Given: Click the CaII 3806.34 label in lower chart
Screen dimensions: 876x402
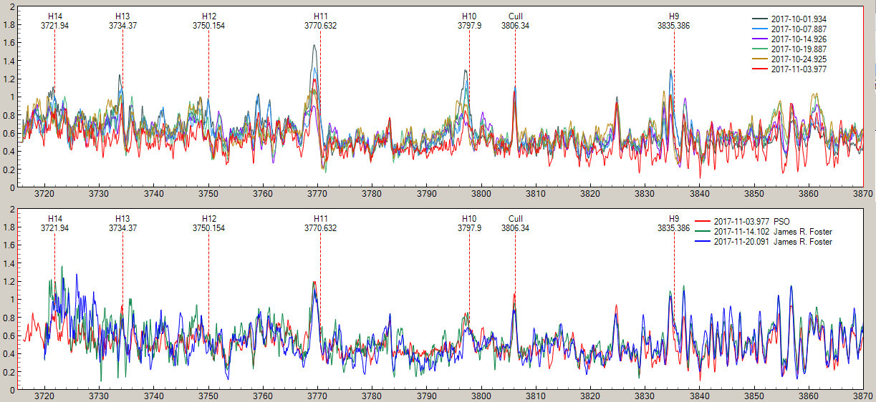Looking at the screenshot, I should point(515,223).
